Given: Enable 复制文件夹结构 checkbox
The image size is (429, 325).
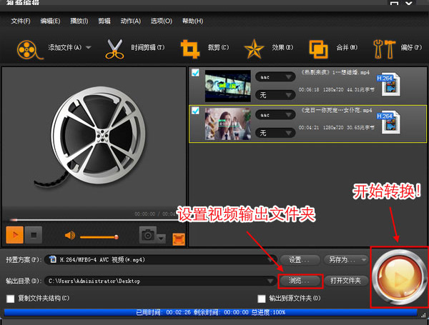Looking at the screenshot, I should pyautogui.click(x=11, y=298).
